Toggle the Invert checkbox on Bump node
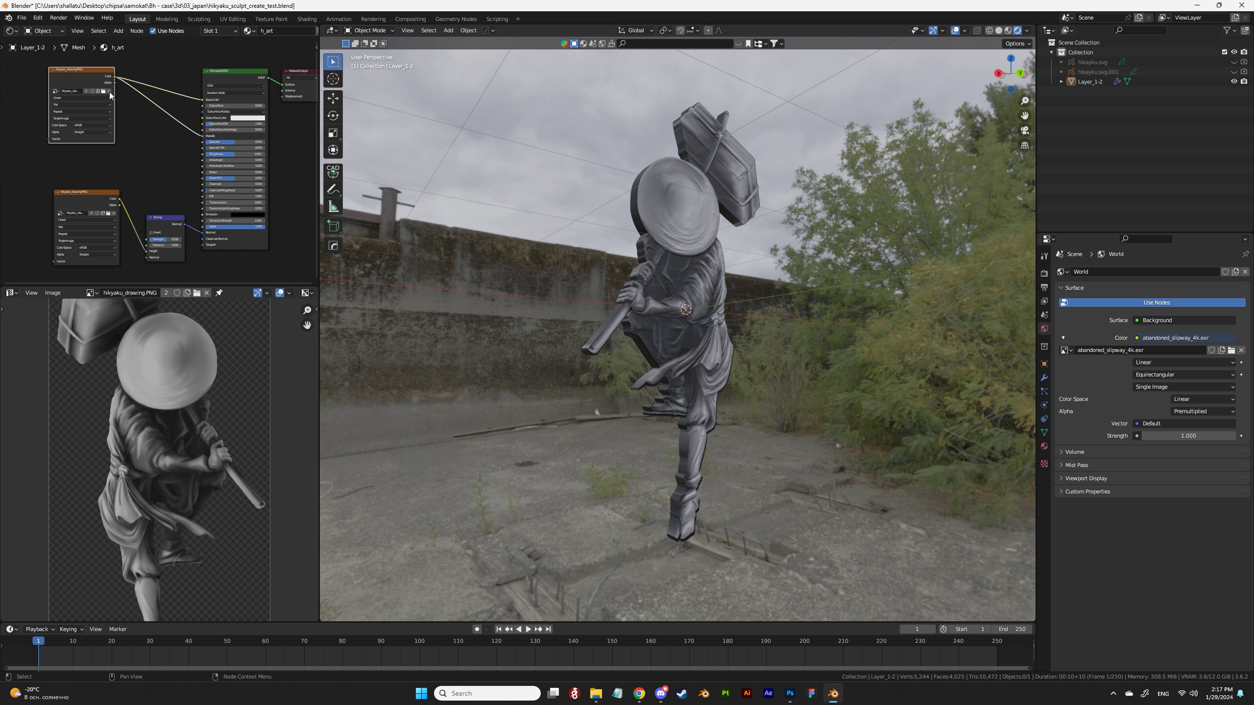Viewport: 1254px width, 705px height. tap(151, 233)
